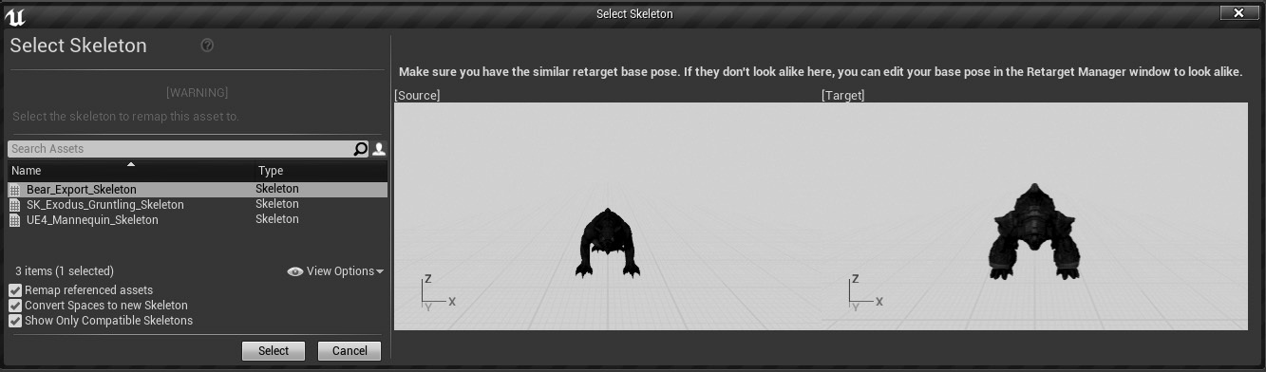Focus the Search Assets input field

[x=180, y=149]
